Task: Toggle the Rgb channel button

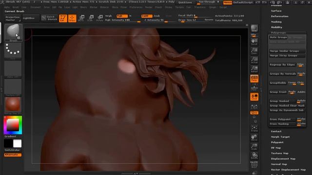Action: [122, 16]
